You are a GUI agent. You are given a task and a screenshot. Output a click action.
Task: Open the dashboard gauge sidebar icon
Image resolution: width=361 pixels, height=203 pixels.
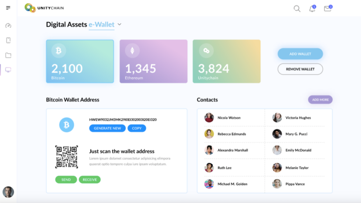(x=8, y=26)
